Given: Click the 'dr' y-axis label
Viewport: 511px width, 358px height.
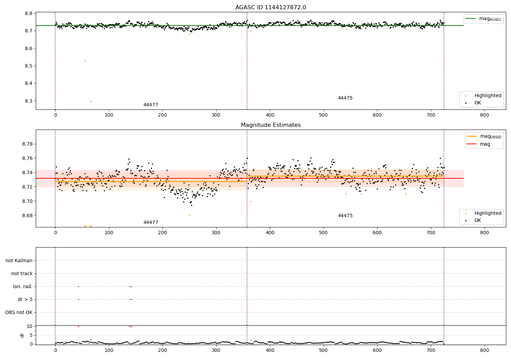Looking at the screenshot, I should [x=22, y=335].
